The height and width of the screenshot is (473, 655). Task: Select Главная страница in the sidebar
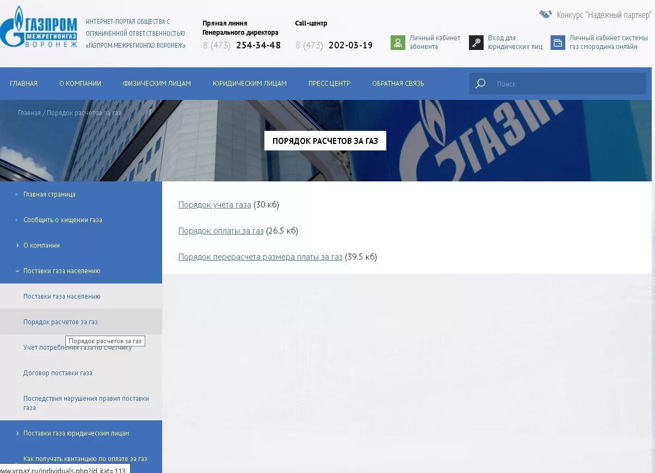tap(49, 194)
